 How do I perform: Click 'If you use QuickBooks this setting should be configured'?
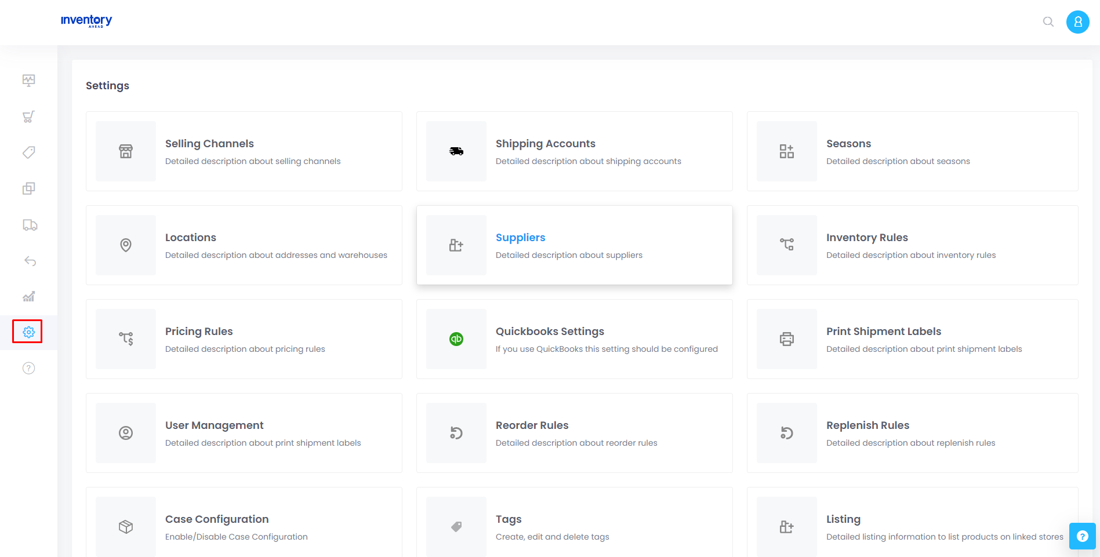pyautogui.click(x=607, y=349)
